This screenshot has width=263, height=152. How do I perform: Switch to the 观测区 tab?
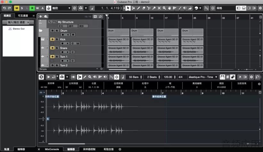7,16
